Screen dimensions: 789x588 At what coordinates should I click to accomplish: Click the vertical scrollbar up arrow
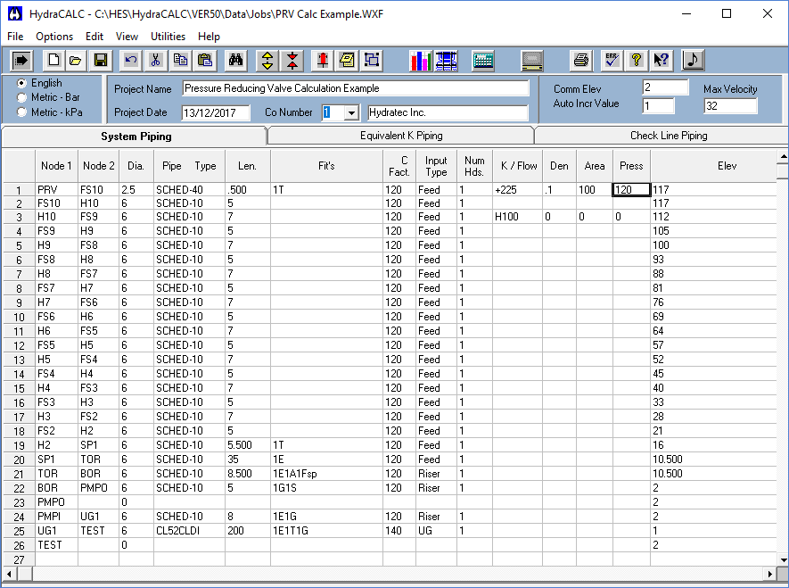point(783,156)
